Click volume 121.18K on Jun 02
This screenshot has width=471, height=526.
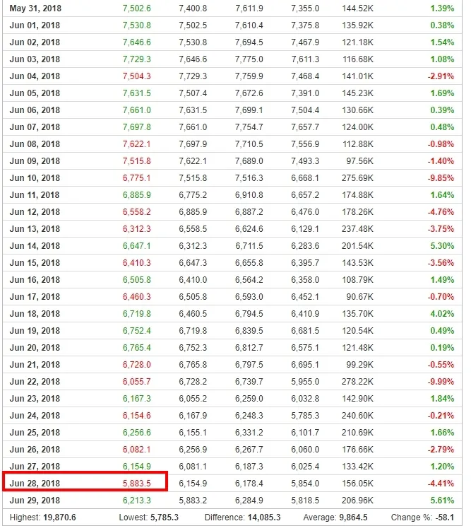click(357, 42)
